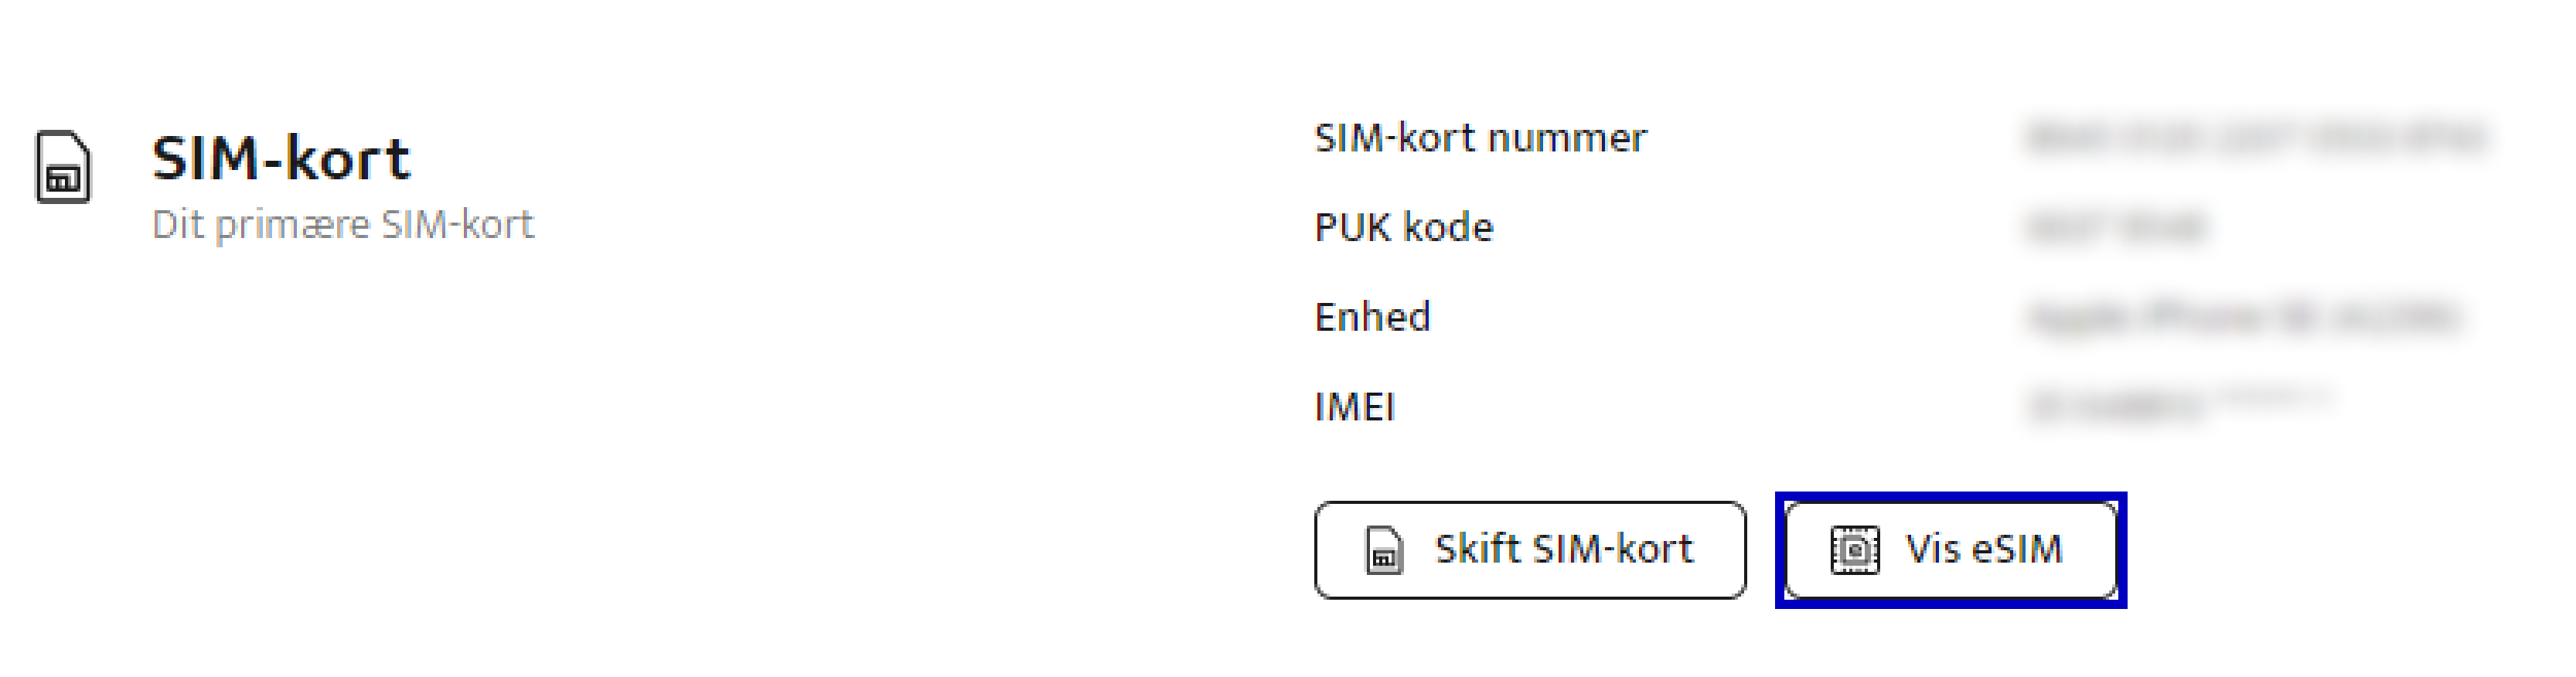Click the 'Dit primære SIM-kort' subtitle
Image resolution: width=2576 pixels, height=677 pixels.
point(343,225)
